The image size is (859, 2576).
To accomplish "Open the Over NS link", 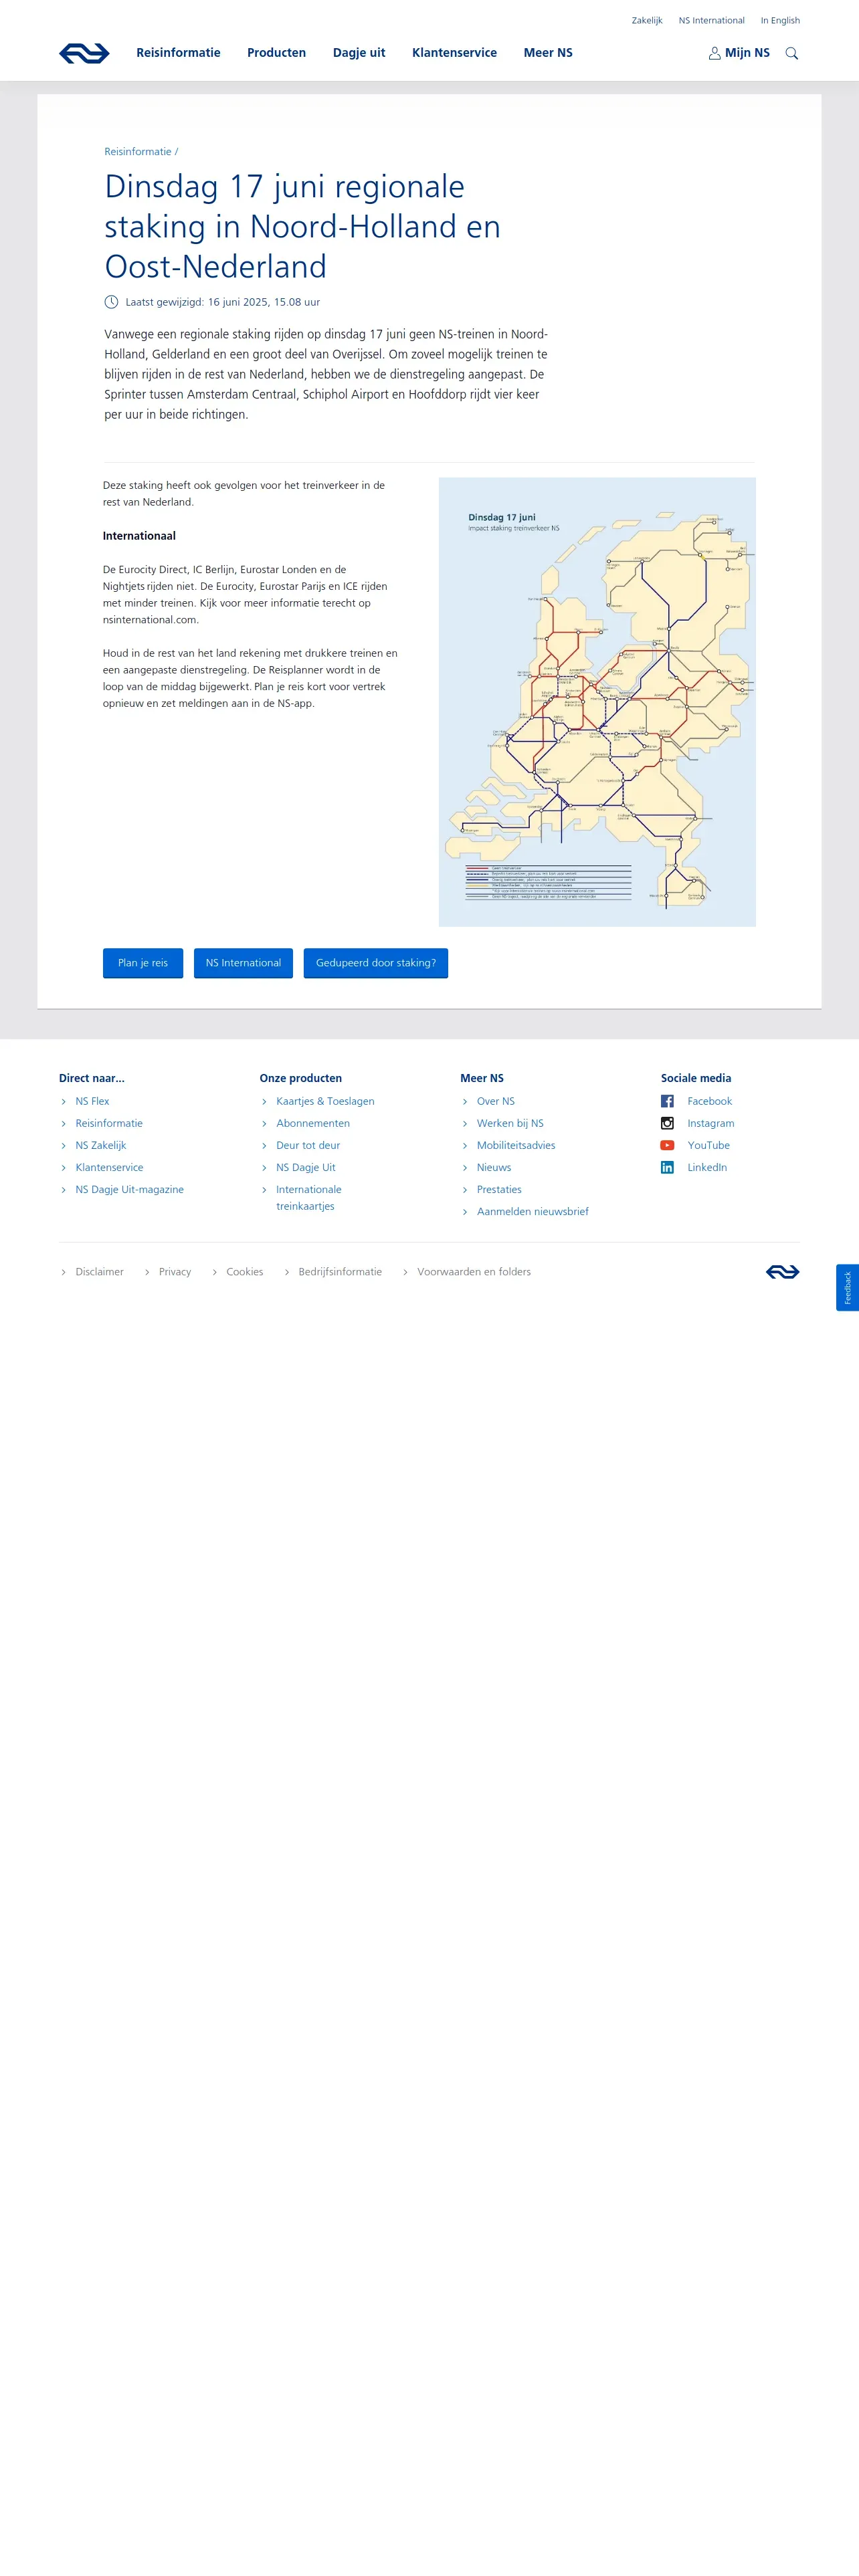I will tap(496, 1101).
